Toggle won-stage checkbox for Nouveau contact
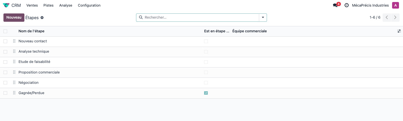This screenshot has width=403, height=121. 206,41
